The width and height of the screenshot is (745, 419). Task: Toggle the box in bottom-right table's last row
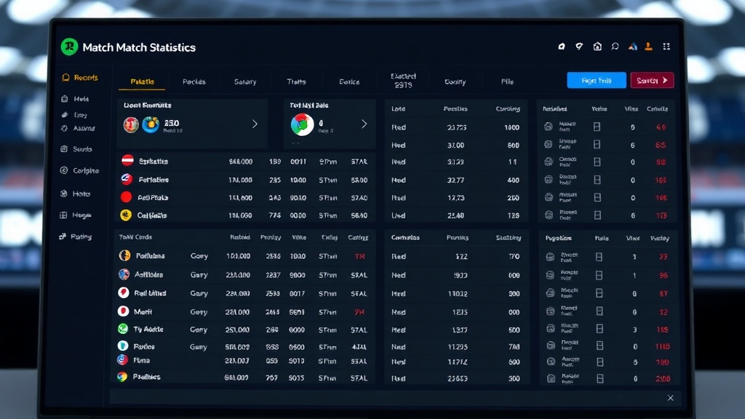pos(599,379)
